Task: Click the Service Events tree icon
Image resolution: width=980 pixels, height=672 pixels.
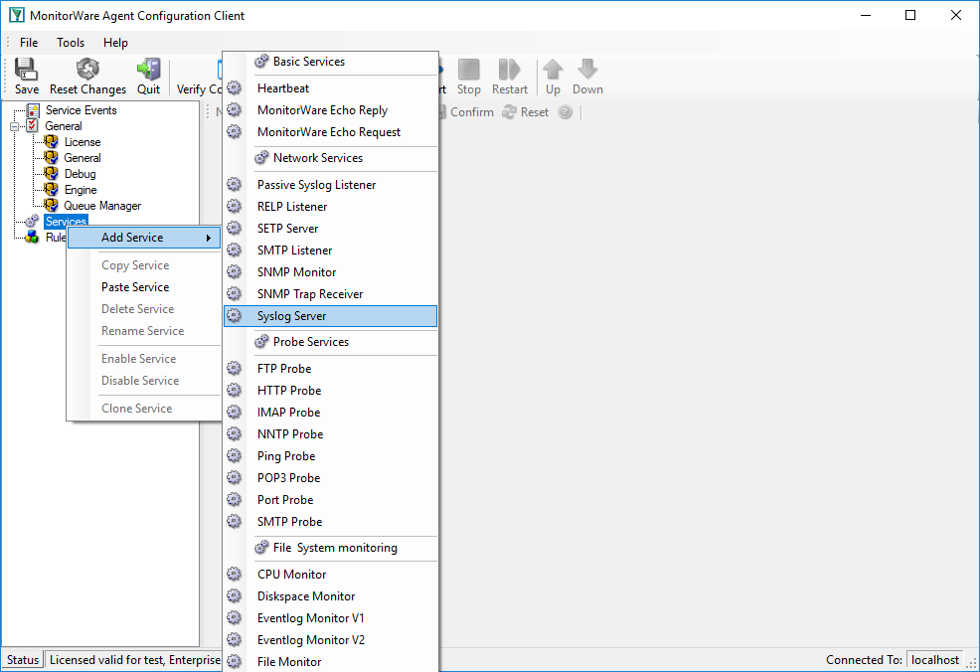Action: tap(33, 110)
